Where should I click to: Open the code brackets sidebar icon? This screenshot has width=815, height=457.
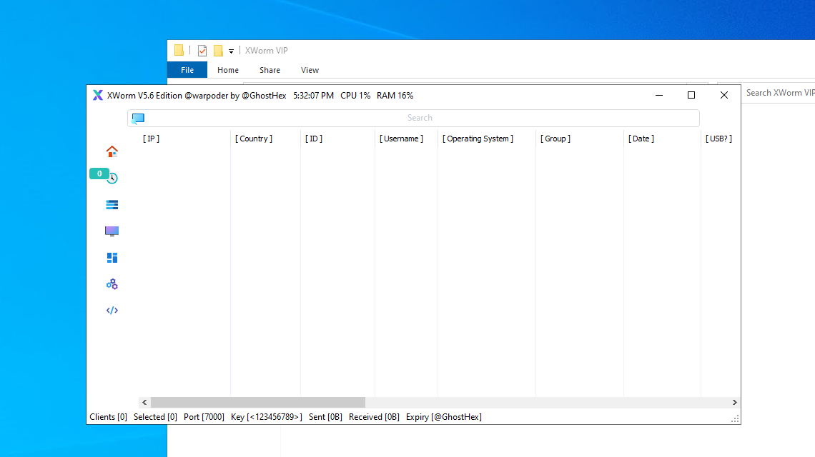coord(112,311)
